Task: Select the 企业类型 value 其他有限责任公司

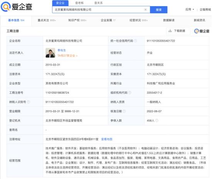Action: 57,83
